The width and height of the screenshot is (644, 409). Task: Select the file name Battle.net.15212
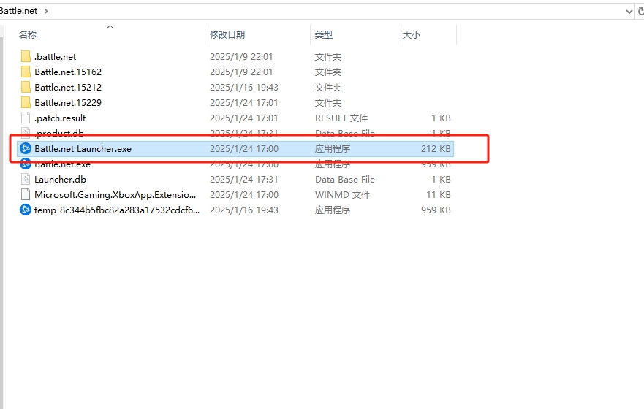(68, 88)
